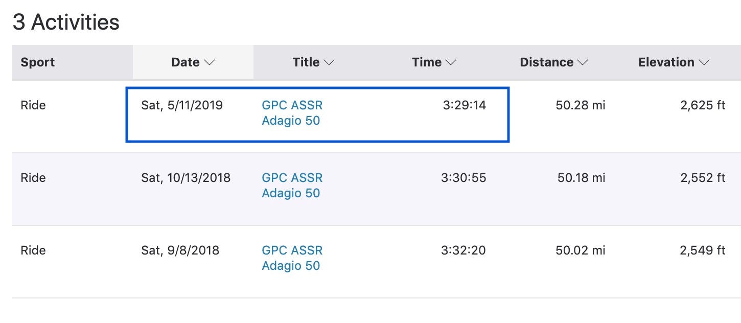Screen dimensions: 741x323
Task: Sort by the Distance column header
Action: pyautogui.click(x=554, y=62)
